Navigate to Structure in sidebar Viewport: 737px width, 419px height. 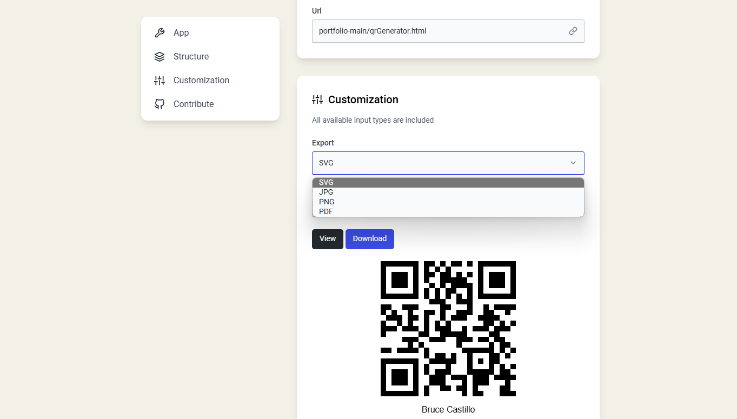click(x=191, y=57)
